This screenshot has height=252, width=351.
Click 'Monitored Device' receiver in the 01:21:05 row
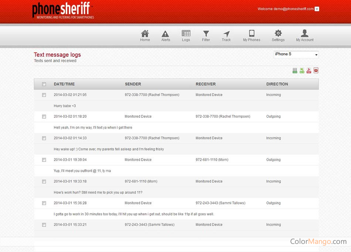click(x=209, y=95)
